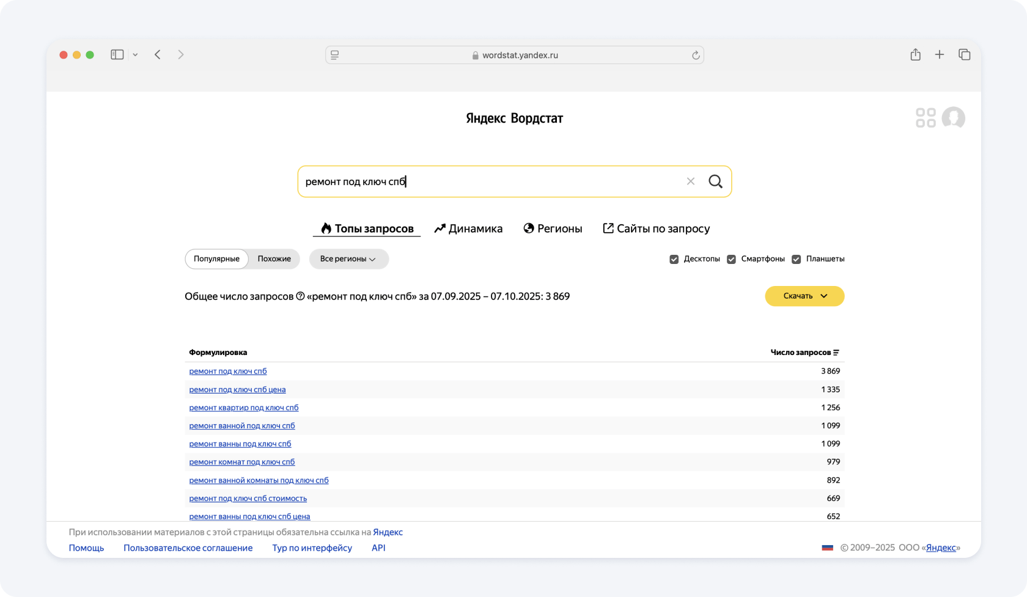Sort by the Число запросов column icon

pyautogui.click(x=836, y=353)
